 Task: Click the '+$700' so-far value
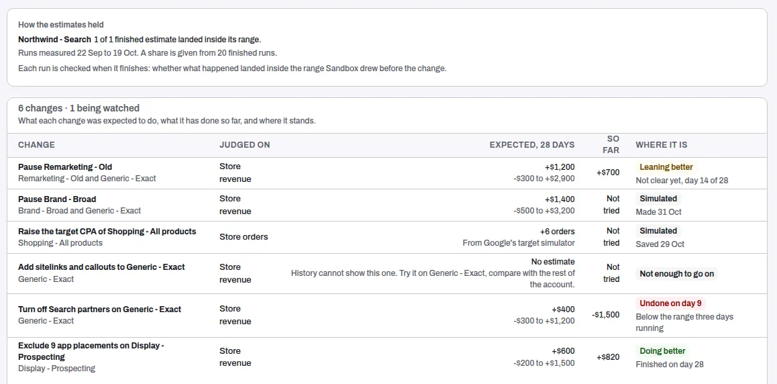pyautogui.click(x=609, y=173)
